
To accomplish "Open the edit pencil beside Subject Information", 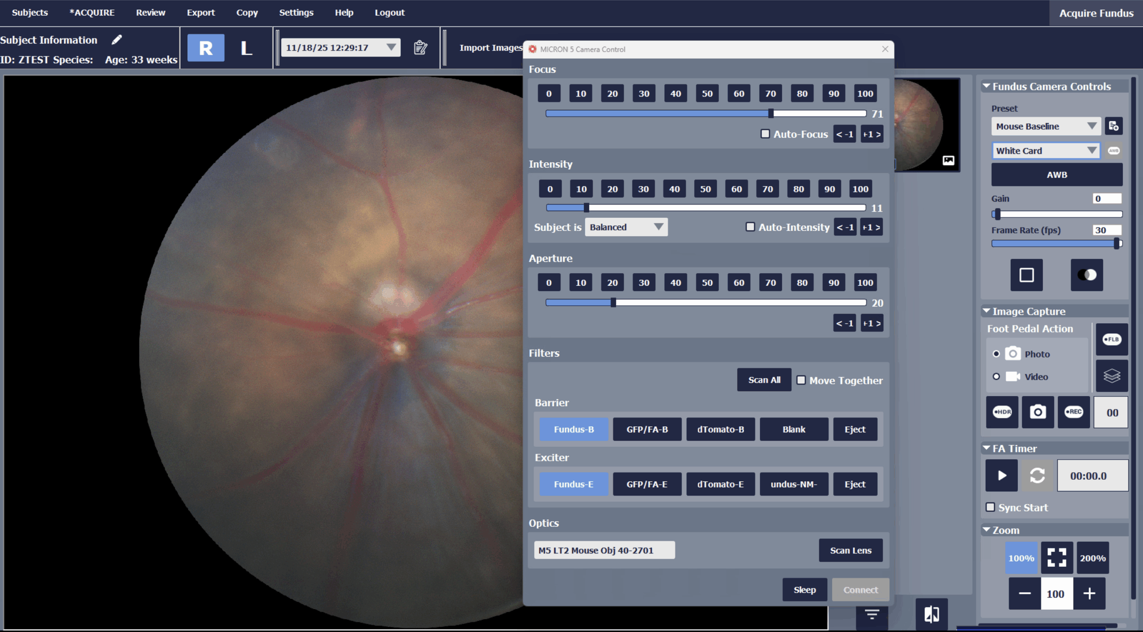I will (x=117, y=39).
